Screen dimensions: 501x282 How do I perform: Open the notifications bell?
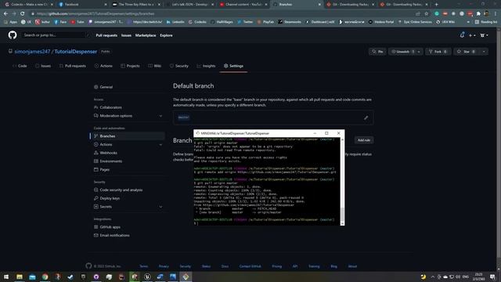tap(462, 35)
